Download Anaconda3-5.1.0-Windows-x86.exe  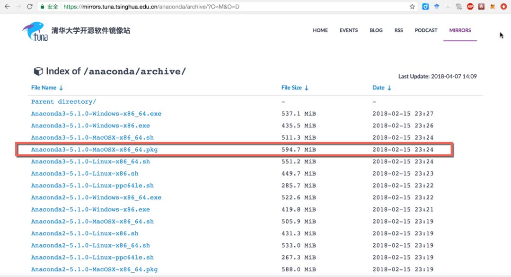click(90, 125)
